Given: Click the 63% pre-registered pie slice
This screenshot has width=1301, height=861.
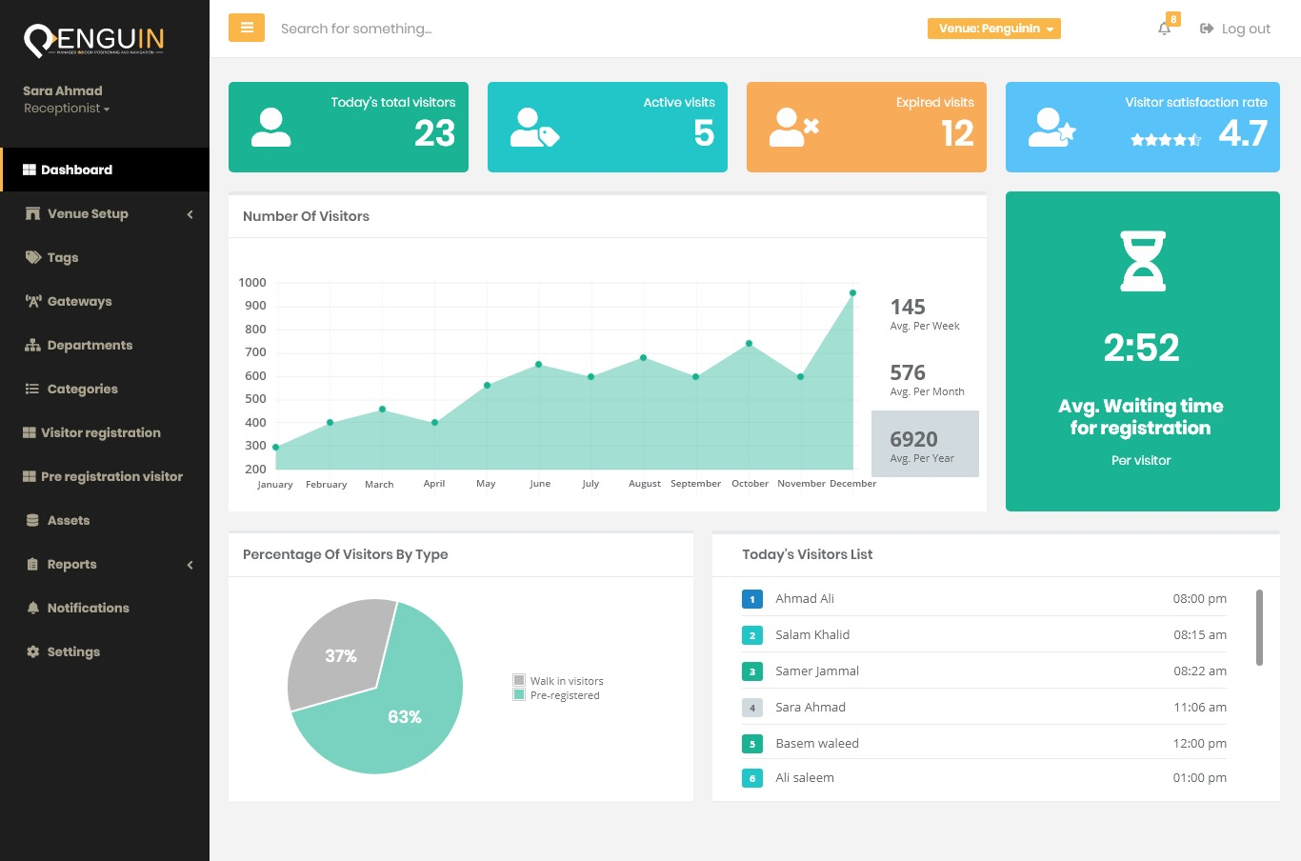Looking at the screenshot, I should pyautogui.click(x=404, y=716).
